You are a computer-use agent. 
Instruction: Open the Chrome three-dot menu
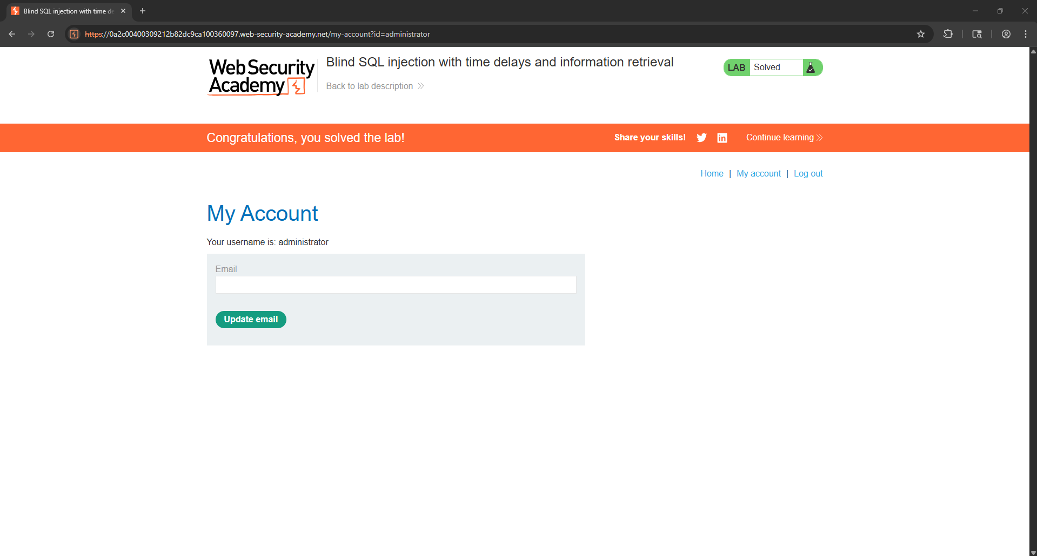click(x=1026, y=34)
